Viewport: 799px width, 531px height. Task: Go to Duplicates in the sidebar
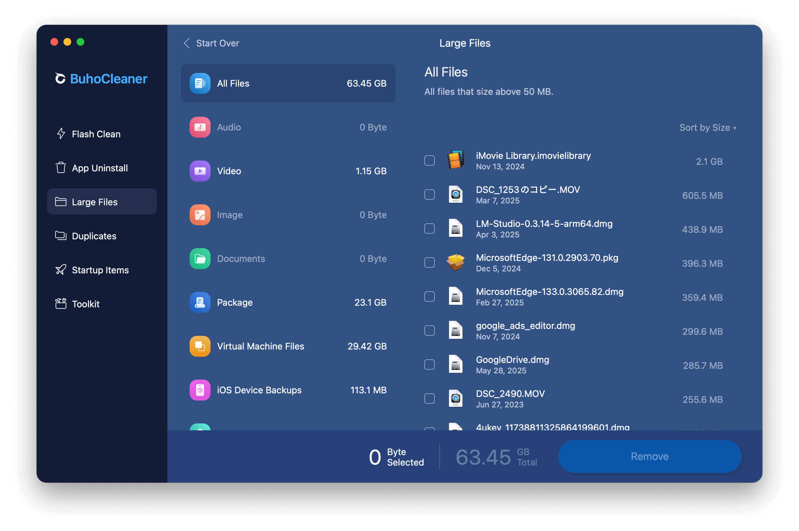coord(102,236)
